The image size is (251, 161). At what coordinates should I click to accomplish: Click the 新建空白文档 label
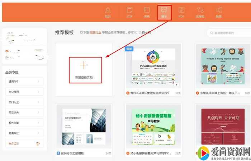pos(84,77)
